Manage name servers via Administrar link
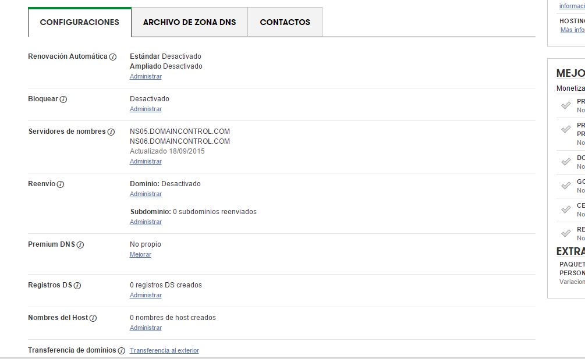 pyautogui.click(x=146, y=161)
